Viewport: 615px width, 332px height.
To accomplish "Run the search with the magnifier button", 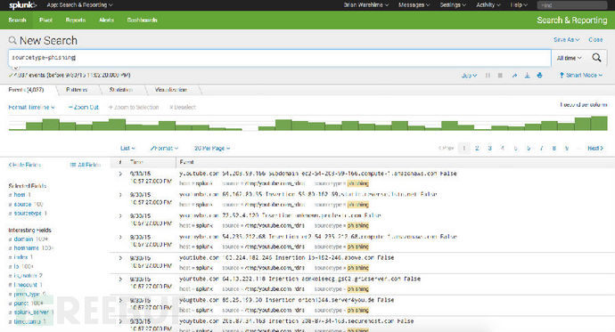I will point(596,58).
